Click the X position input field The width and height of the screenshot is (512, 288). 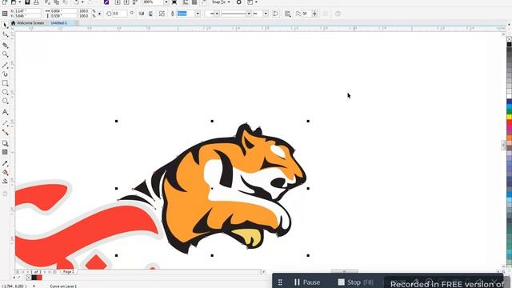[x=28, y=11]
